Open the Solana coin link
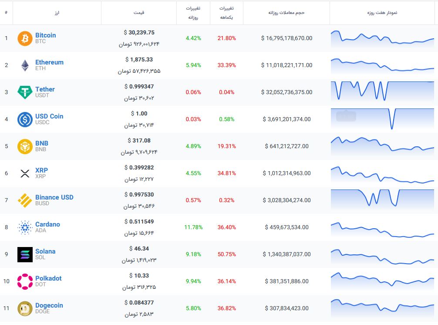The image size is (438, 325). coord(45,251)
